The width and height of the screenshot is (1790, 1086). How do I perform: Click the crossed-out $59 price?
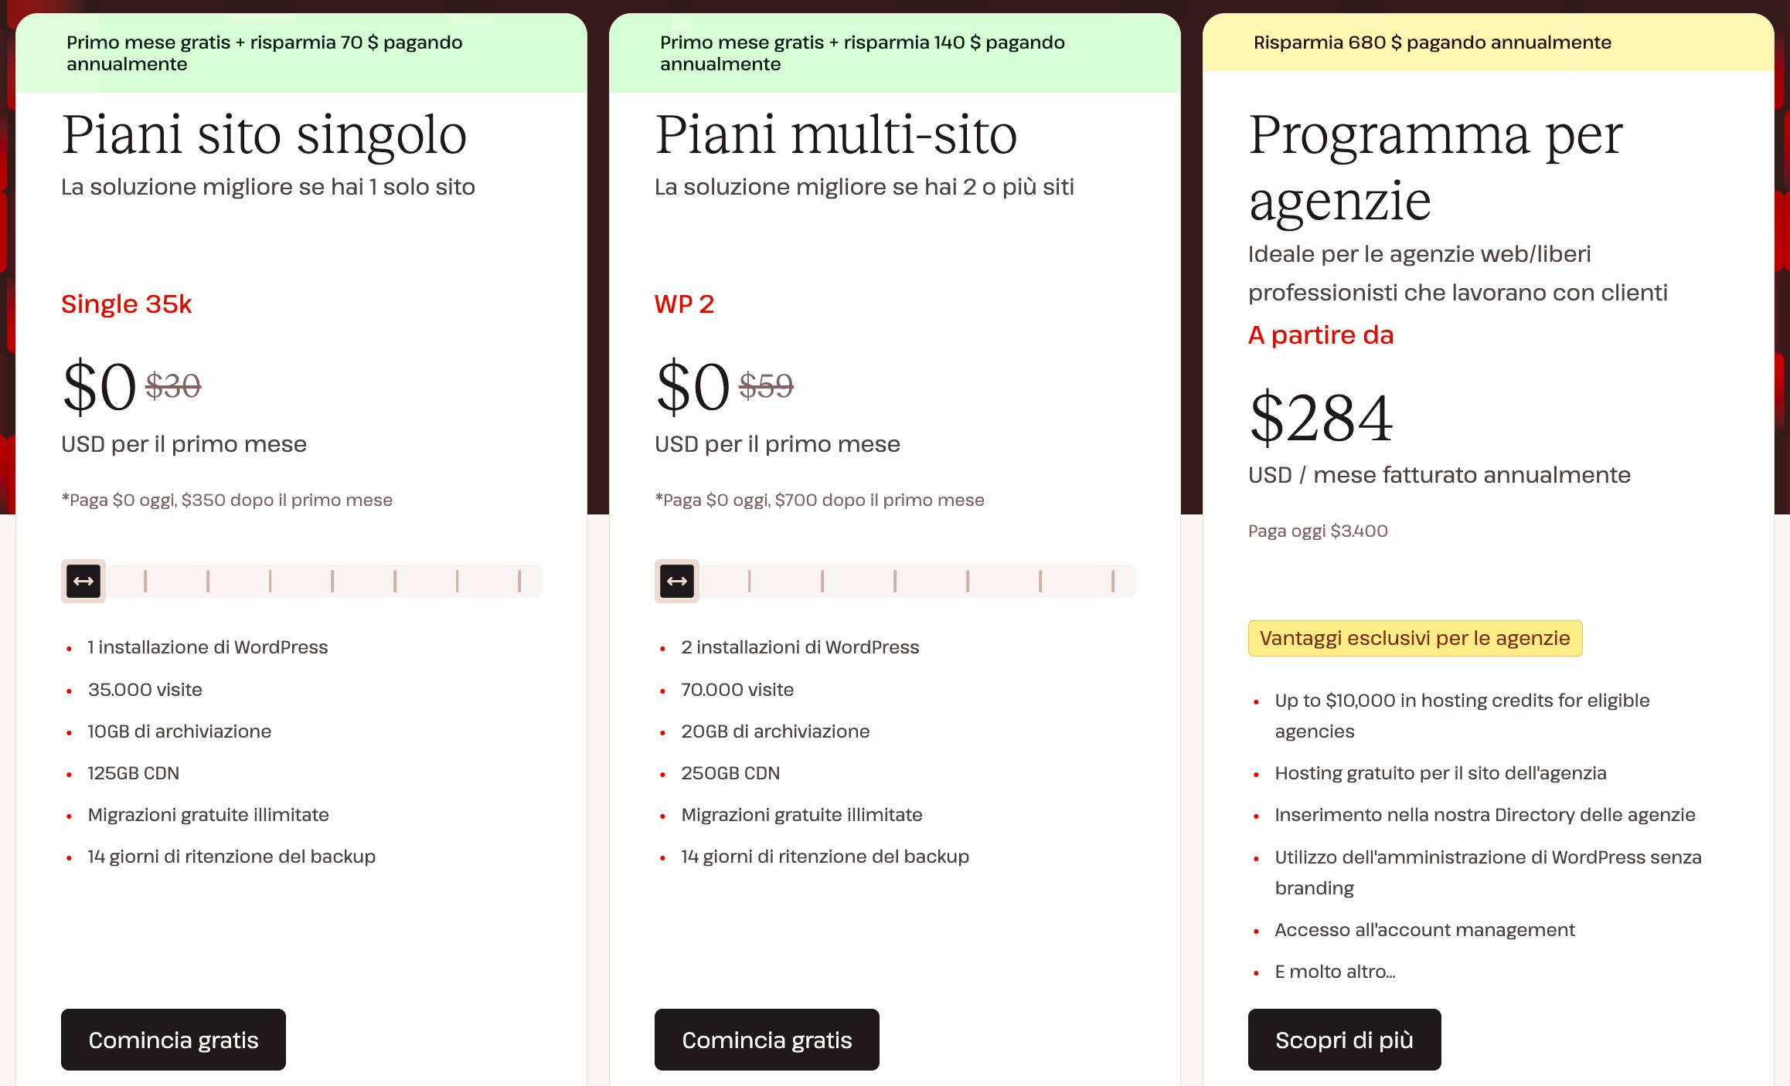coord(766,385)
